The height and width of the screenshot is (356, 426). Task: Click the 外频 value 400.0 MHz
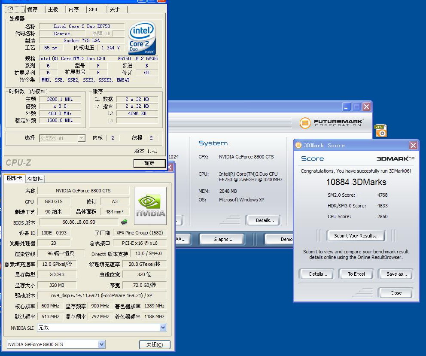60,113
